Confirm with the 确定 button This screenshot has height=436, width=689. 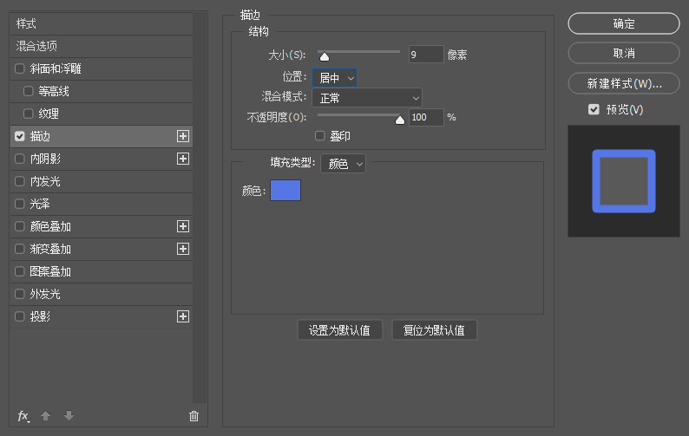click(624, 23)
